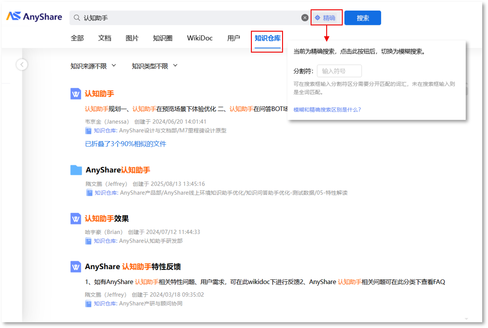Click the summary starting 认知助手规划一

186,109
